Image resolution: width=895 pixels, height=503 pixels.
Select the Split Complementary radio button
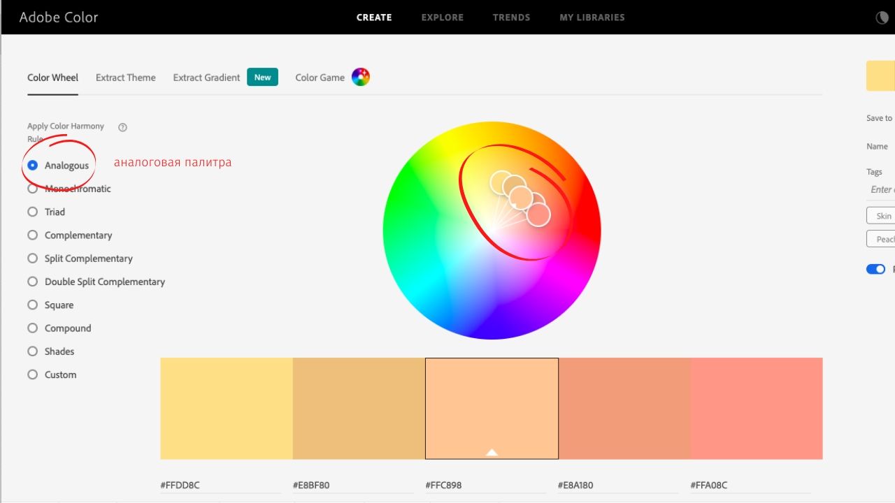point(32,258)
